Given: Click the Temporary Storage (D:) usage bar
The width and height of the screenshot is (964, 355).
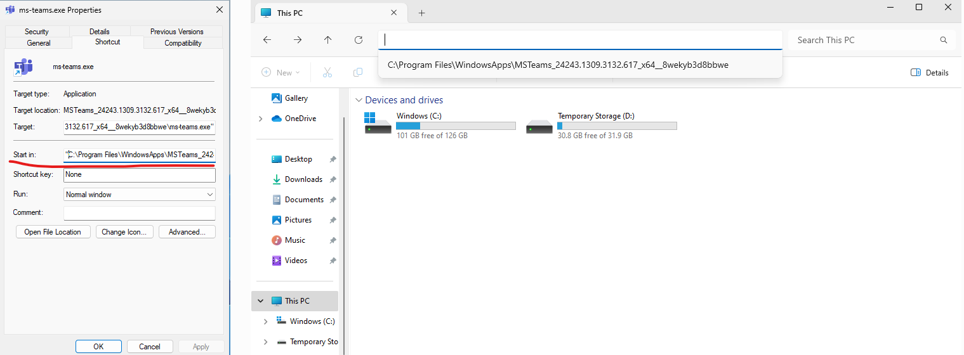Looking at the screenshot, I should tap(617, 126).
